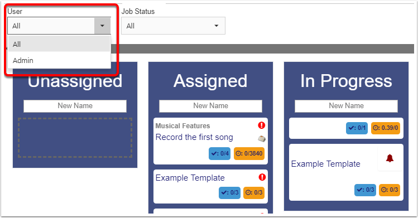
Task: Click the 0/1 checklist badge
Action: (x=357, y=128)
